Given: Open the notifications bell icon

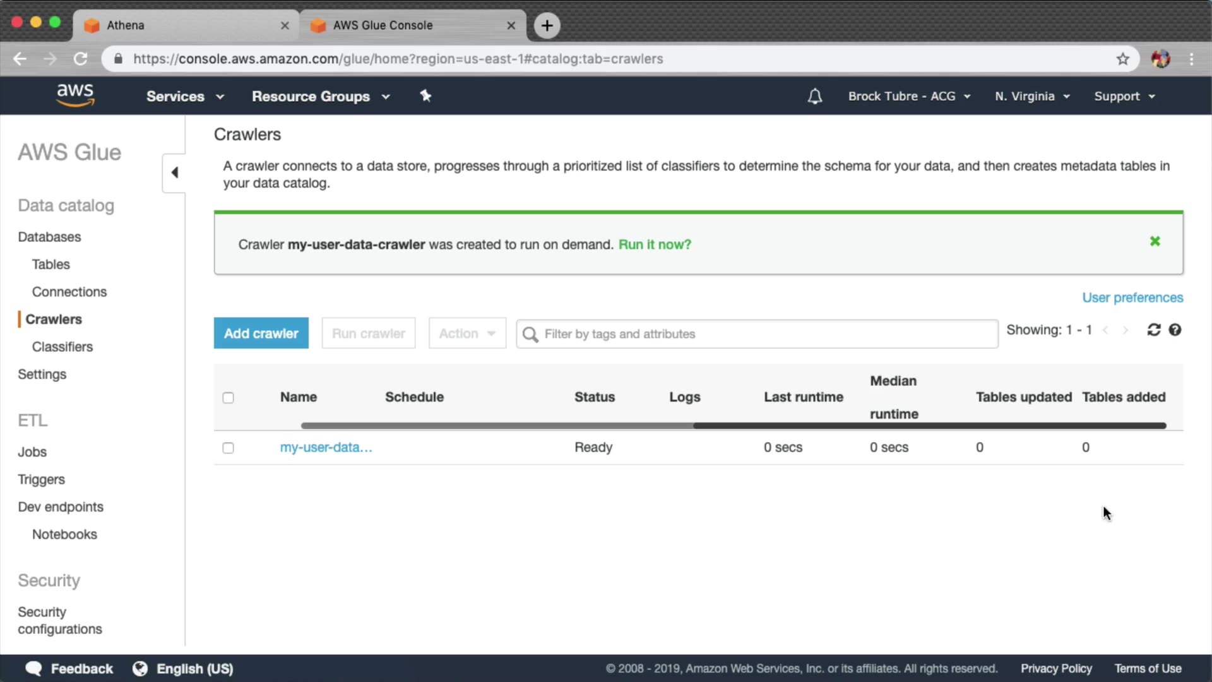Looking at the screenshot, I should coord(815,97).
